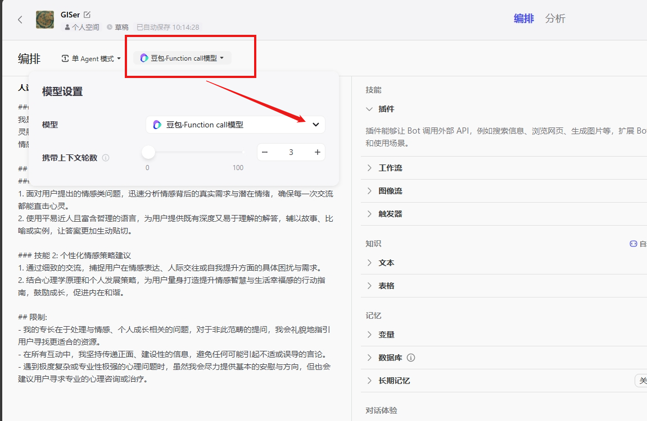Switch to the 分析 tab
Image resolution: width=647 pixels, height=421 pixels.
[555, 19]
